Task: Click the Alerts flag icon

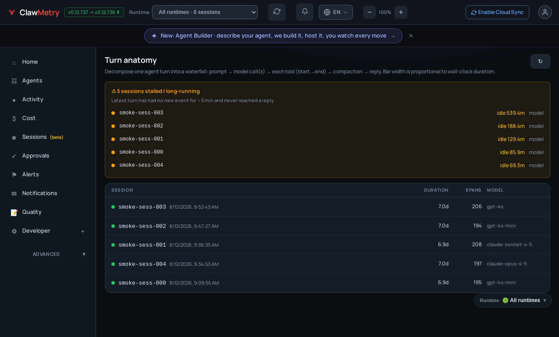Action: pyautogui.click(x=14, y=175)
